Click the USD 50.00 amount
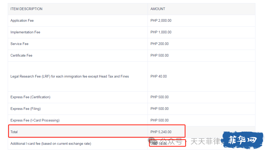The width and height of the screenshot is (266, 152). click(x=159, y=143)
